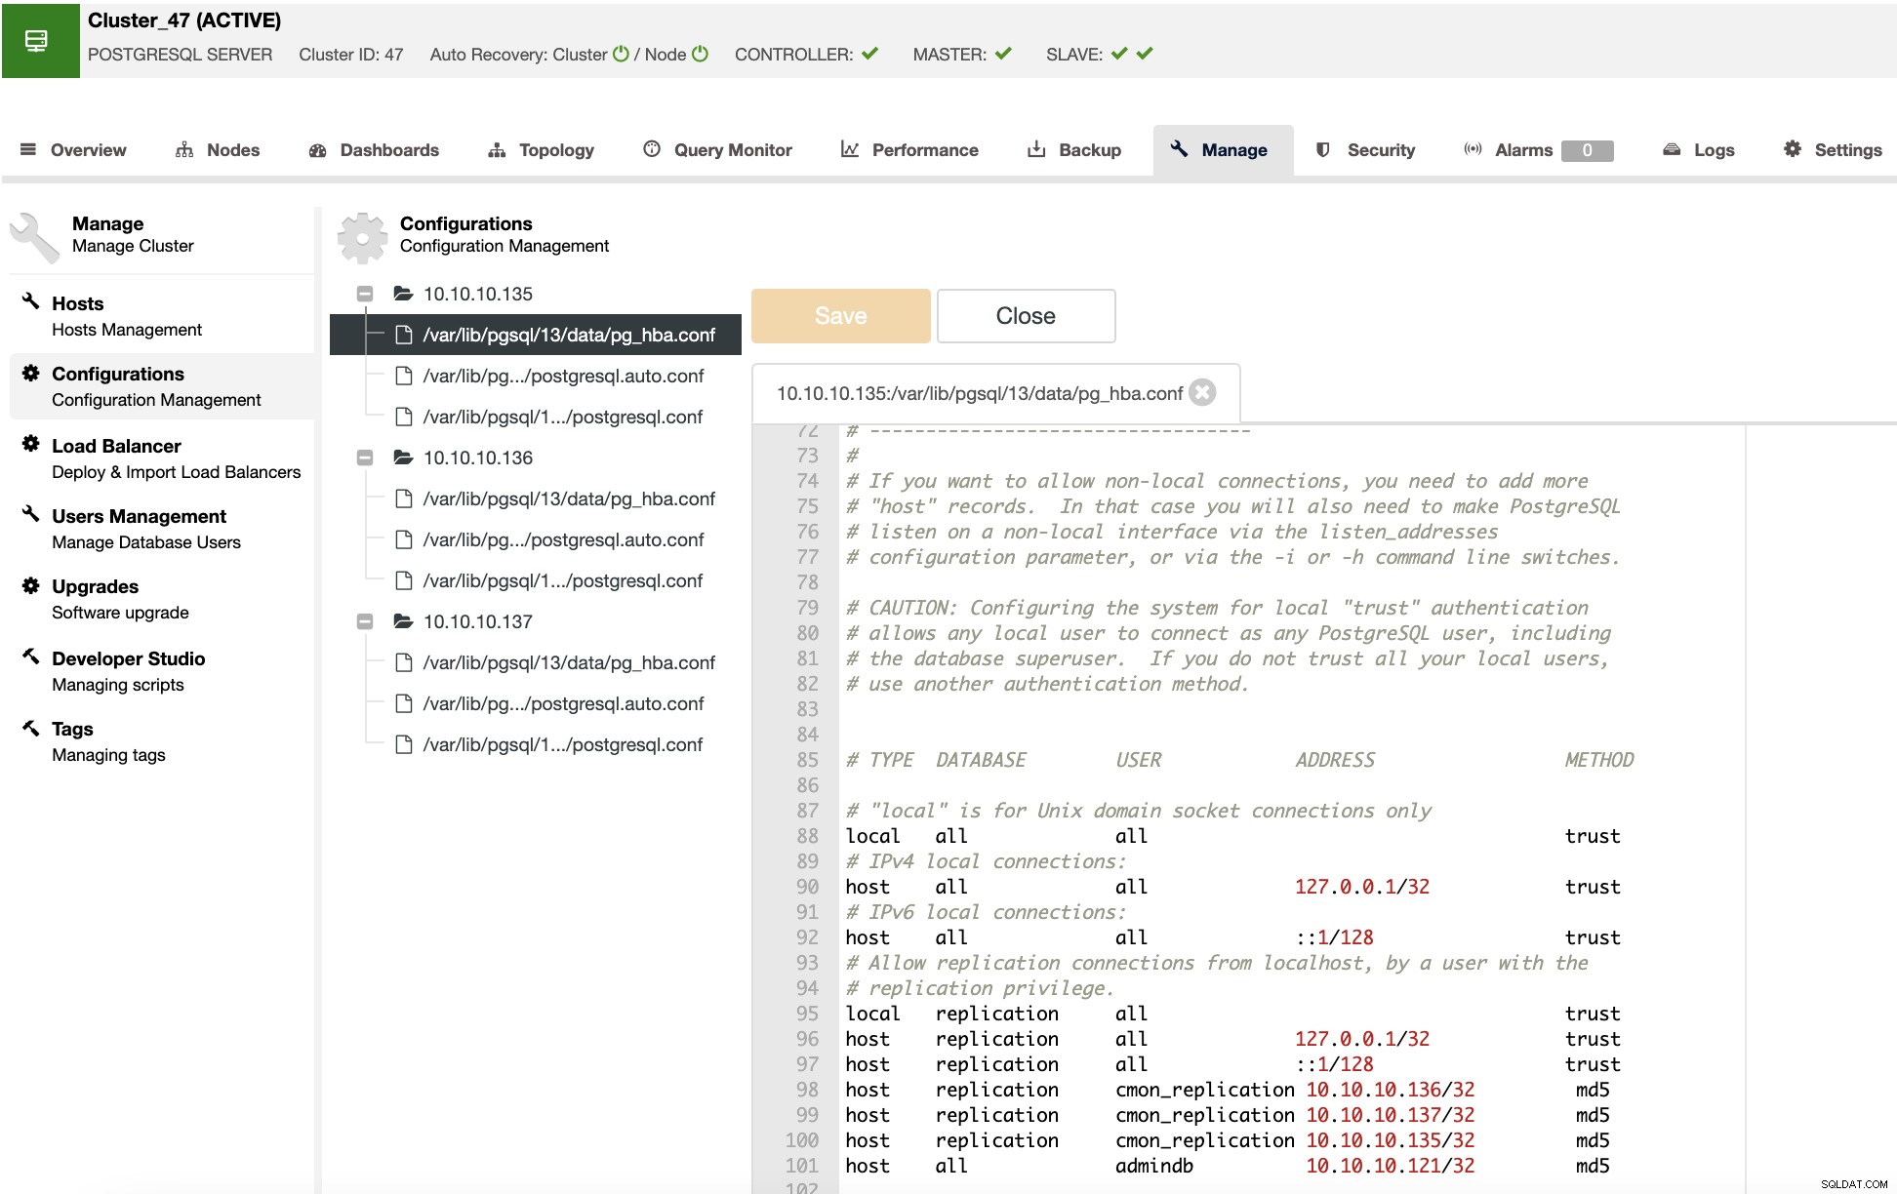The width and height of the screenshot is (1897, 1194).
Task: Open pg_hba.conf under 10.10.10.137
Action: coord(554,662)
